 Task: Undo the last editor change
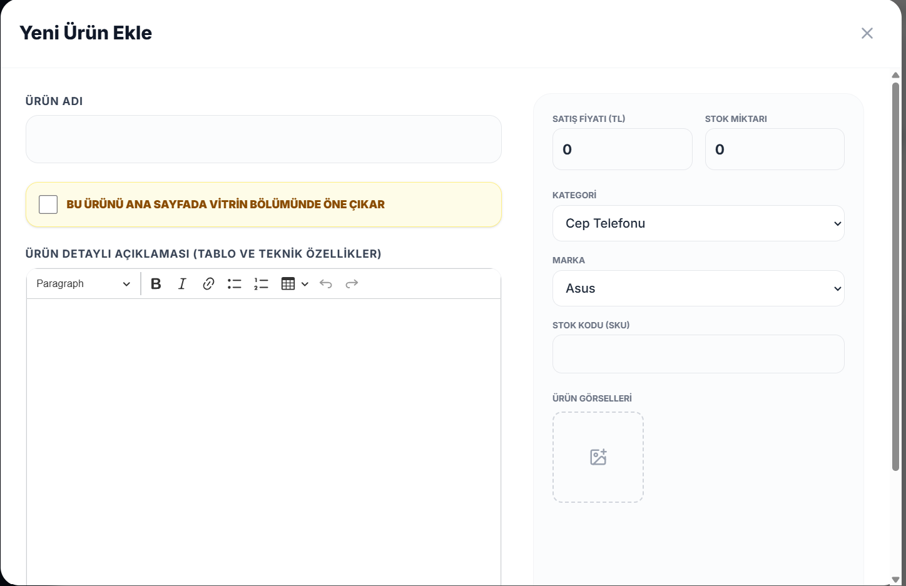click(325, 284)
